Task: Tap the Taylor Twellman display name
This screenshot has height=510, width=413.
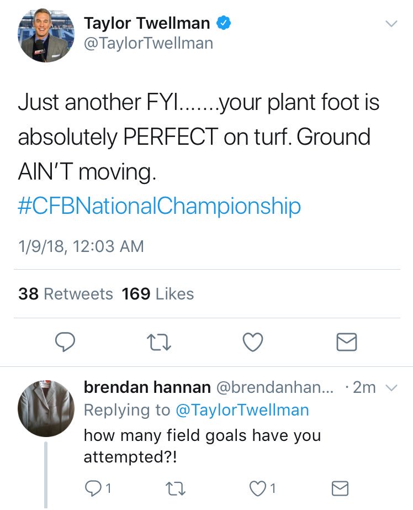Action: [147, 23]
